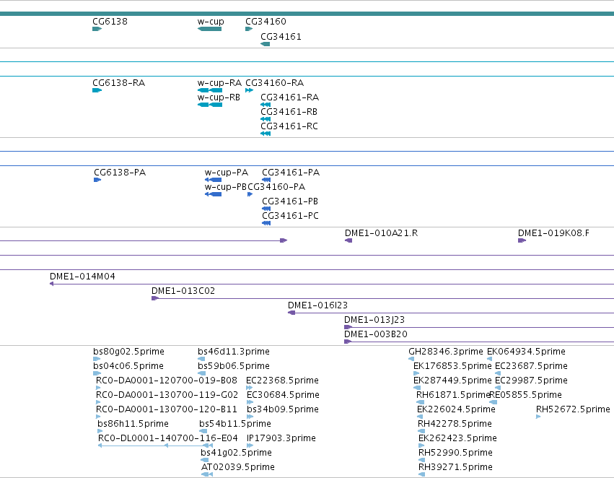Screen dimensions: 614x478
Task: Click the thick teal scaffold bar
Action: point(307,14)
